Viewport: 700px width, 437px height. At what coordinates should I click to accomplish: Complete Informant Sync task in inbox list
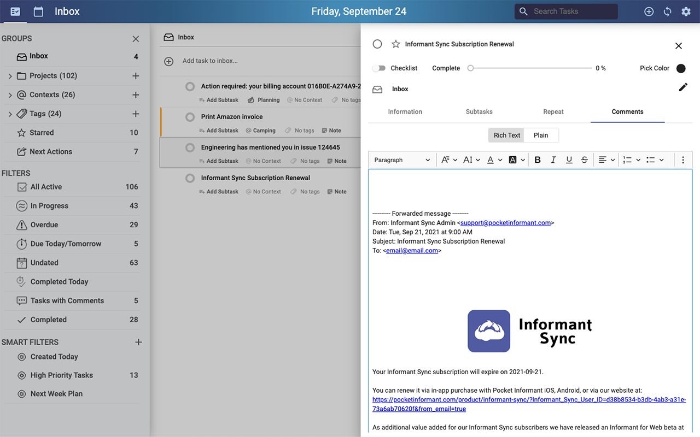(x=190, y=178)
